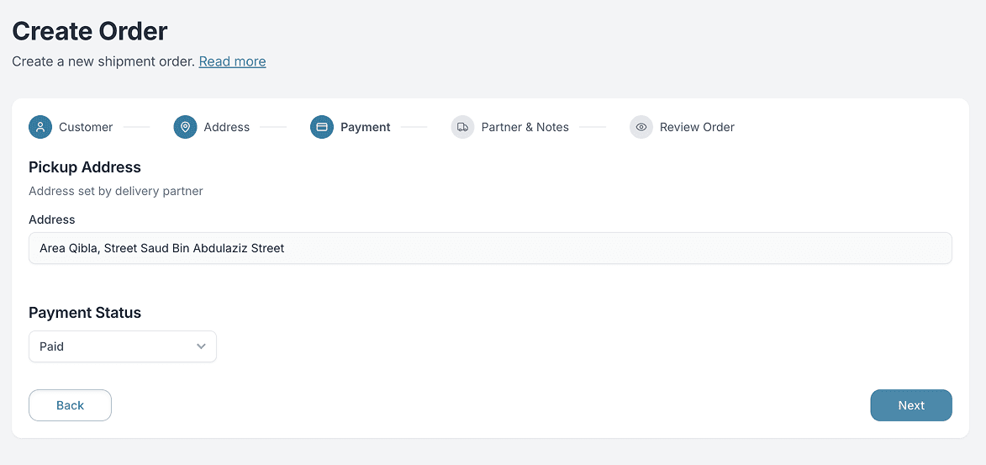Click the Create Order page title

tap(90, 31)
